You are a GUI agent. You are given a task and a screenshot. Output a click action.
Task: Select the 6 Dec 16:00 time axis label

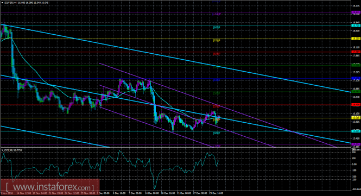click(x=119, y=193)
